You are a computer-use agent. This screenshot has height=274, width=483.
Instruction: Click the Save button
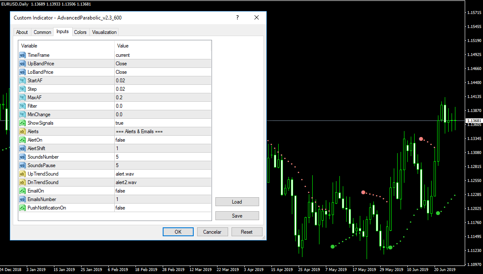237,216
